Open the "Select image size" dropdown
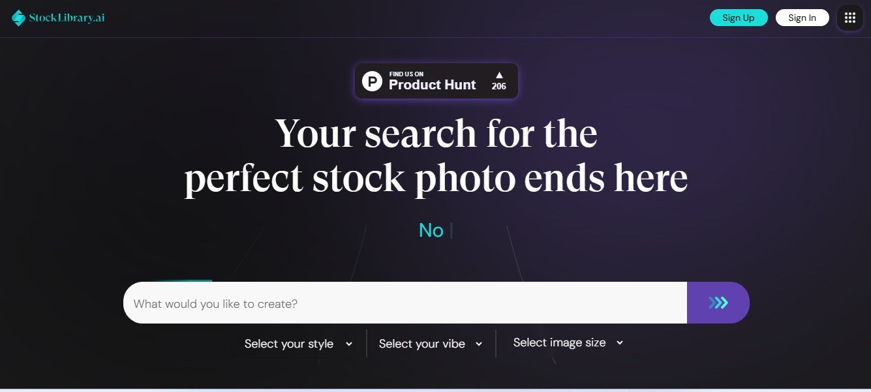Viewport: 871px width, 392px height. tap(559, 342)
